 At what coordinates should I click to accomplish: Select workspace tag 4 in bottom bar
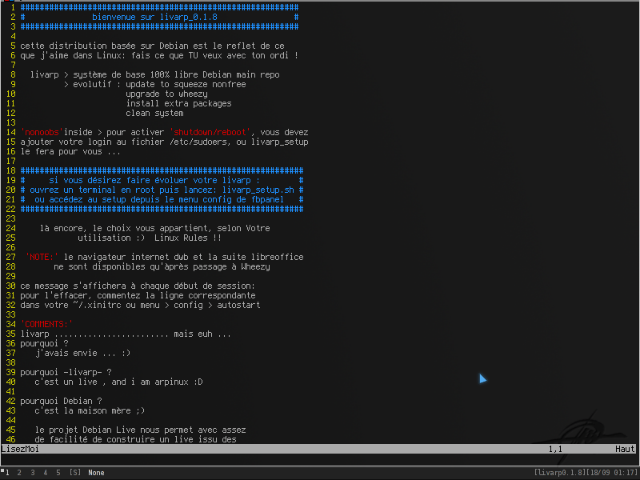coord(46,473)
